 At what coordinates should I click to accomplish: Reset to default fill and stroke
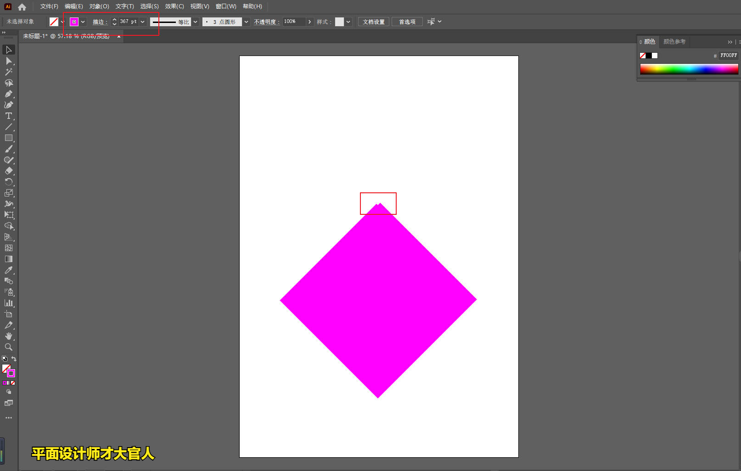[x=5, y=359]
